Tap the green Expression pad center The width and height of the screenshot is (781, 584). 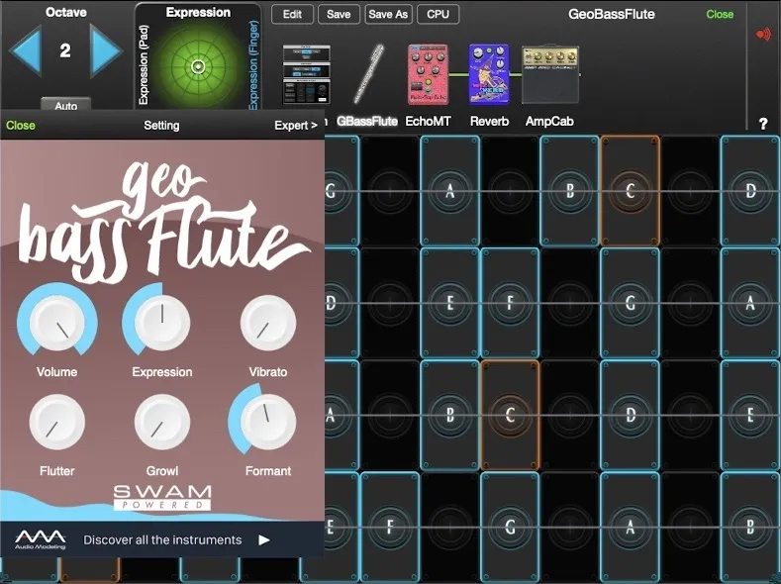[x=198, y=66]
